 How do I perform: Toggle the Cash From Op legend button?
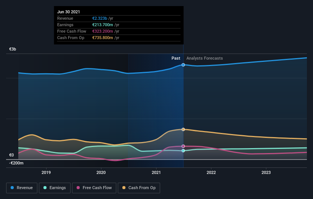pos(139,188)
